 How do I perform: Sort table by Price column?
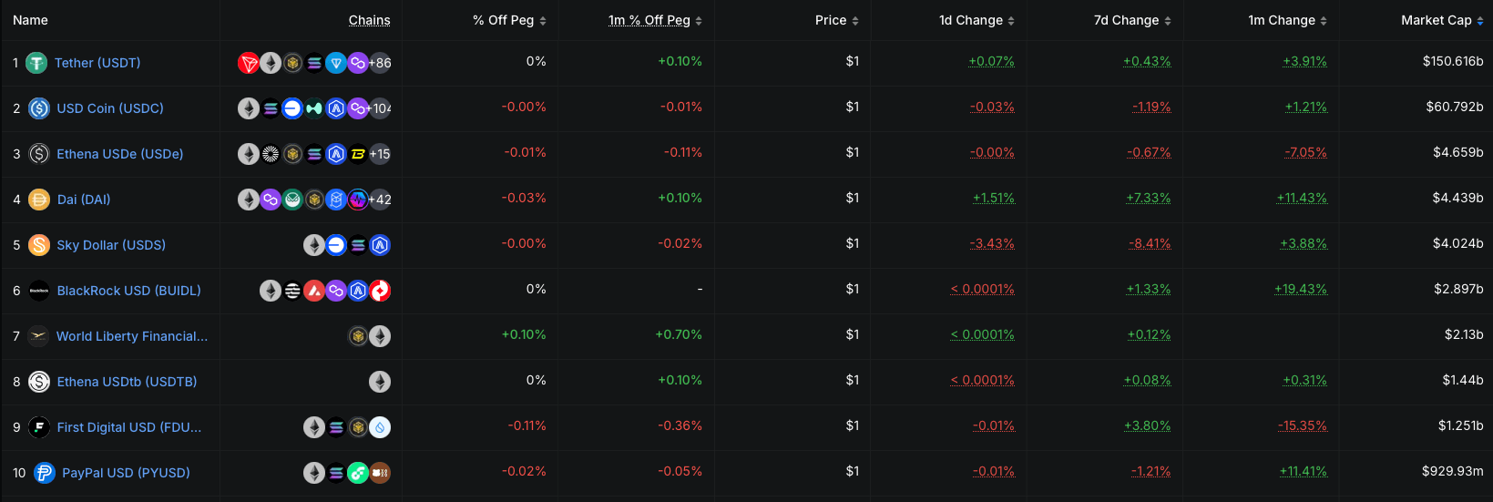pyautogui.click(x=837, y=20)
